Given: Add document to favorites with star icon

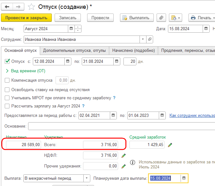Looking at the screenshot, I should [31, 7].
